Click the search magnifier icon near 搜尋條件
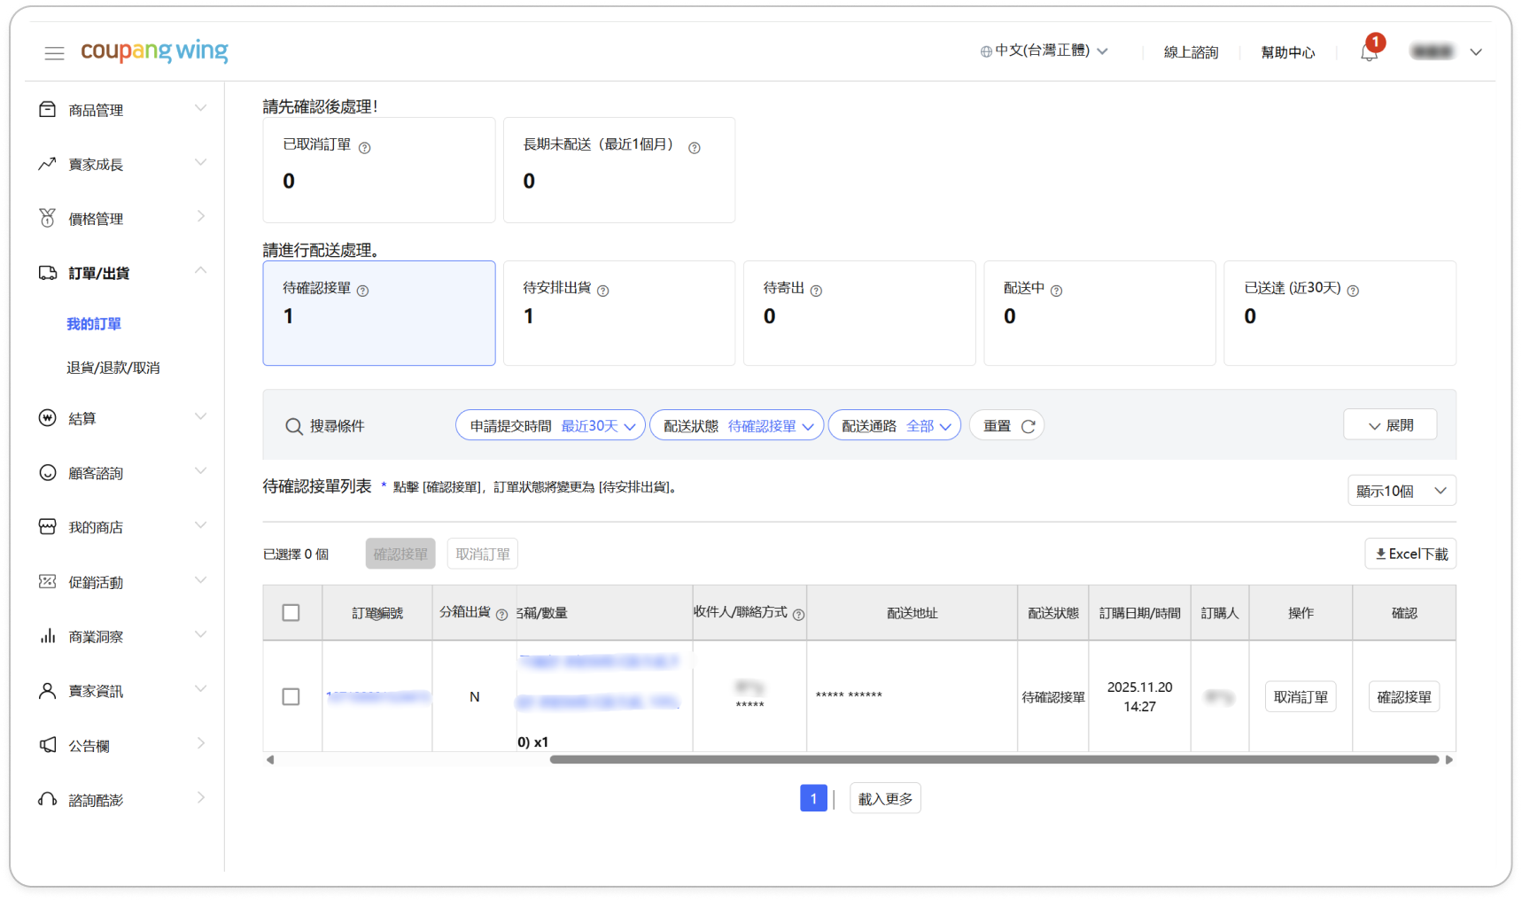Viewport: 1522px width, 900px height. pyautogui.click(x=294, y=427)
